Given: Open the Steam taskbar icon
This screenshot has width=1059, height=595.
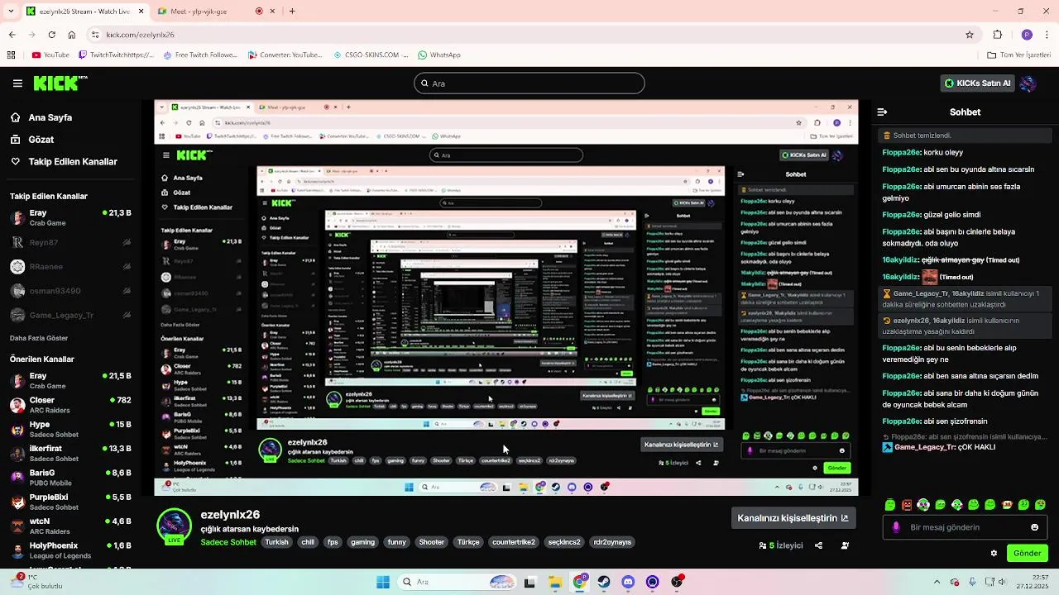Looking at the screenshot, I should tap(604, 582).
